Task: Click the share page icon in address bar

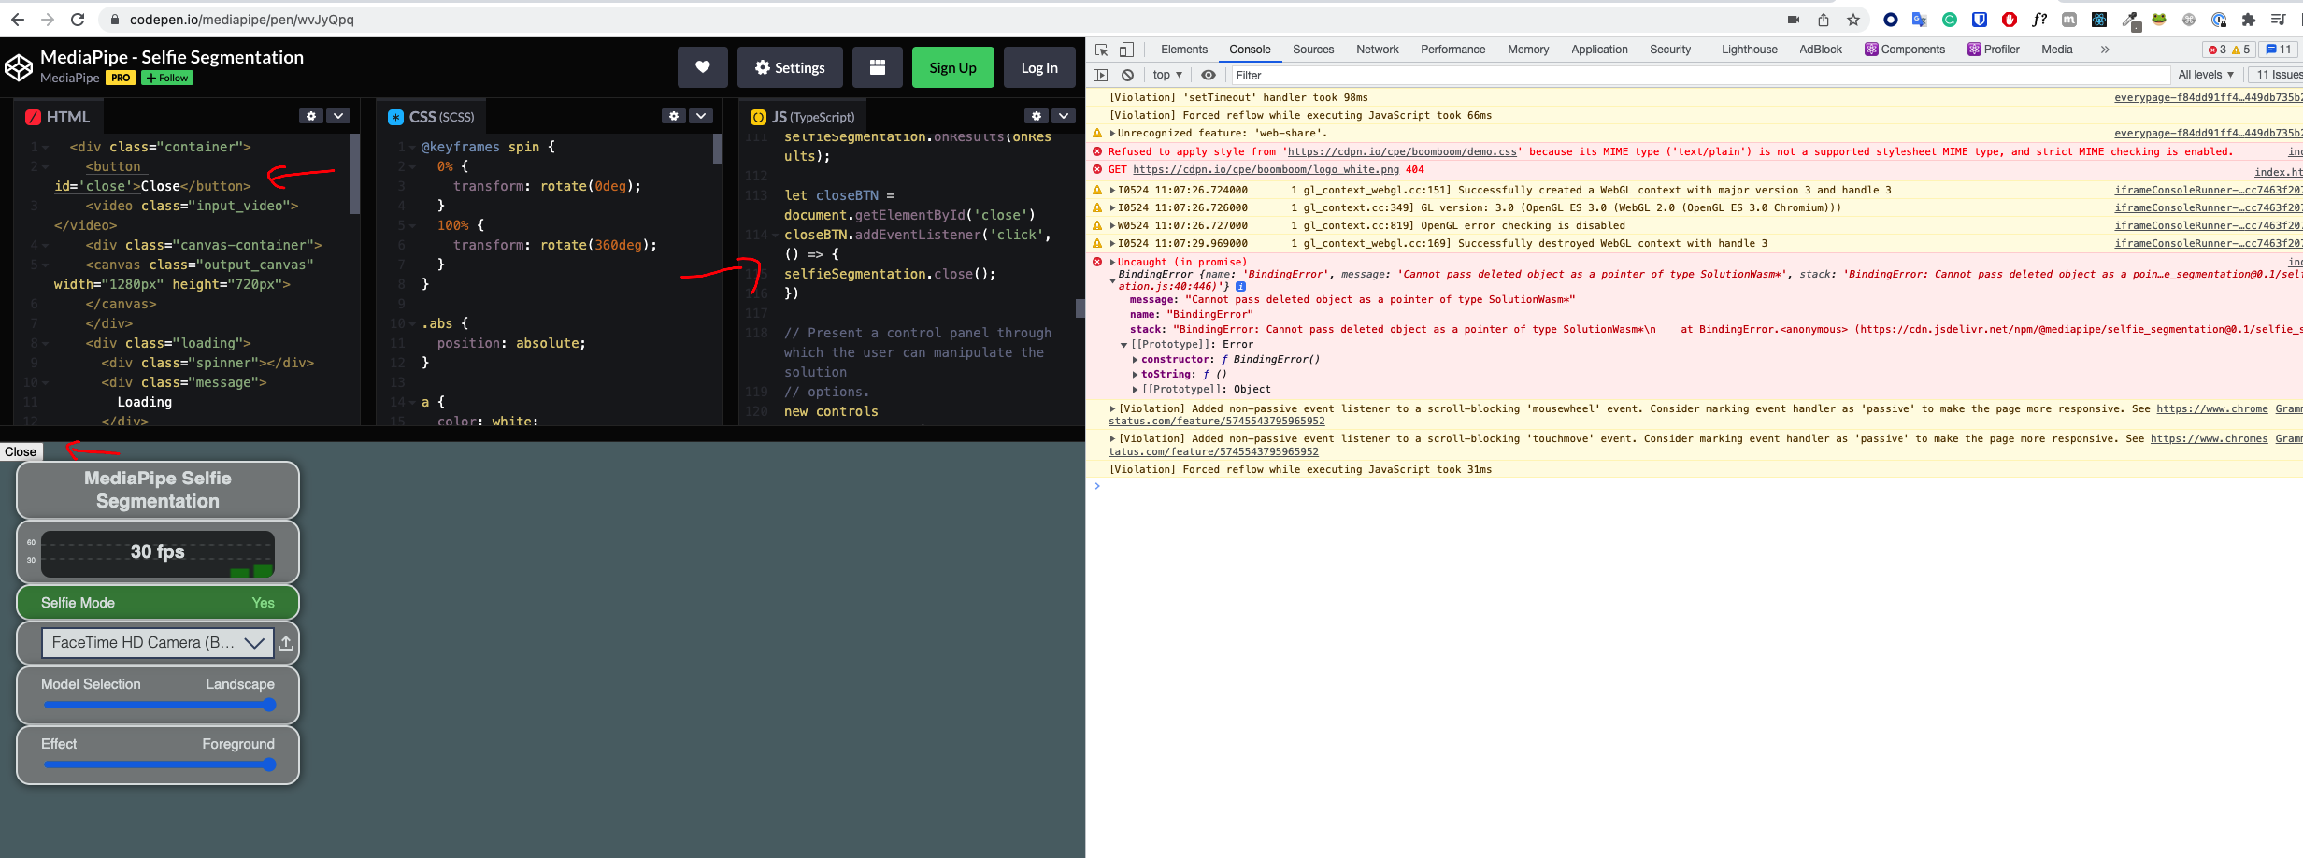Action: point(1824,20)
